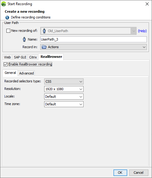Uncheck Enable RealBrowser recording

5,64
